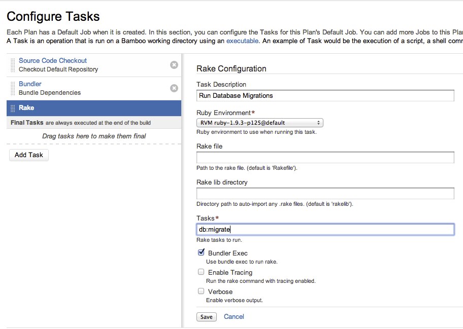
Task: Save the Rake configuration
Action: (x=207, y=317)
